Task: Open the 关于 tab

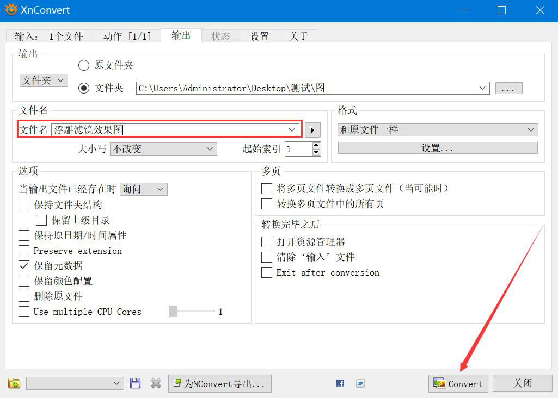Action: click(298, 36)
